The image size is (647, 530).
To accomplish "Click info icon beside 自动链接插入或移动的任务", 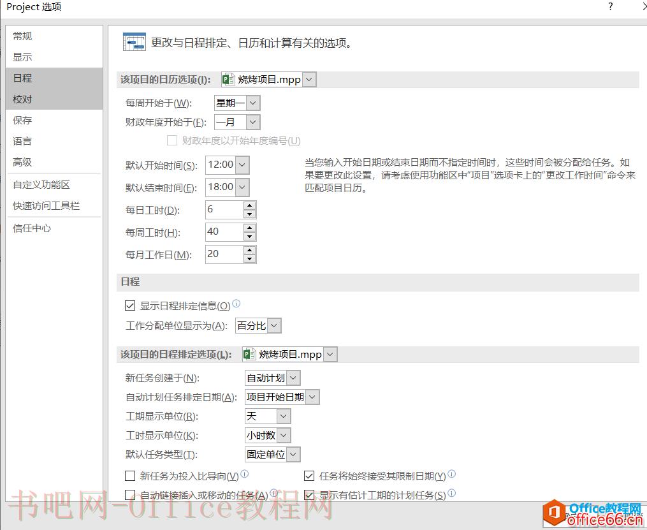I will 273,493.
